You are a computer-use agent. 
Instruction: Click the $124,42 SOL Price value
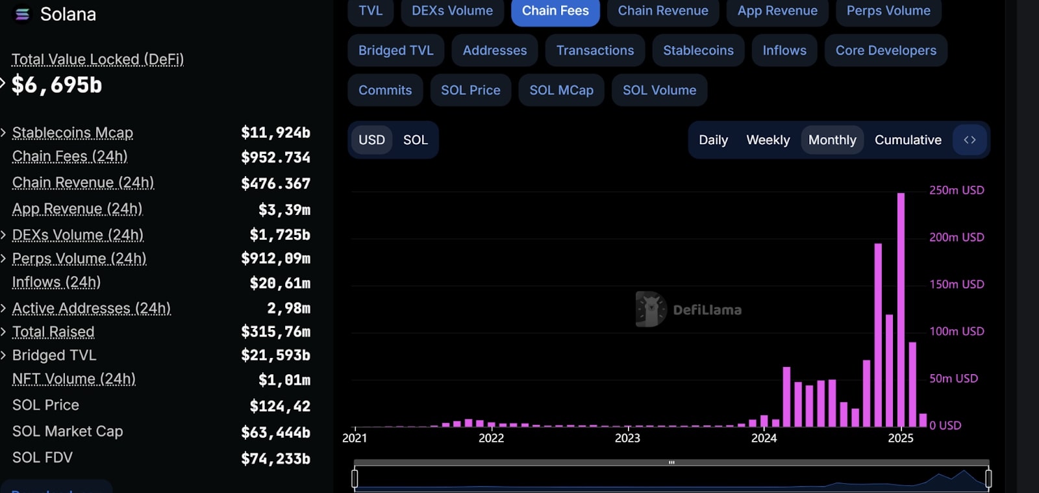click(x=280, y=407)
